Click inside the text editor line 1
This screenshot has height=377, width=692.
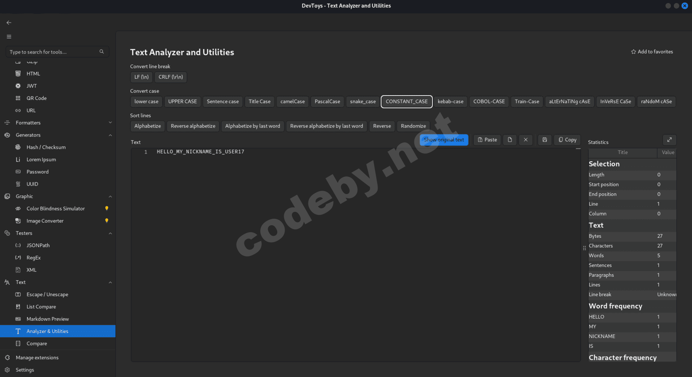[x=200, y=152]
